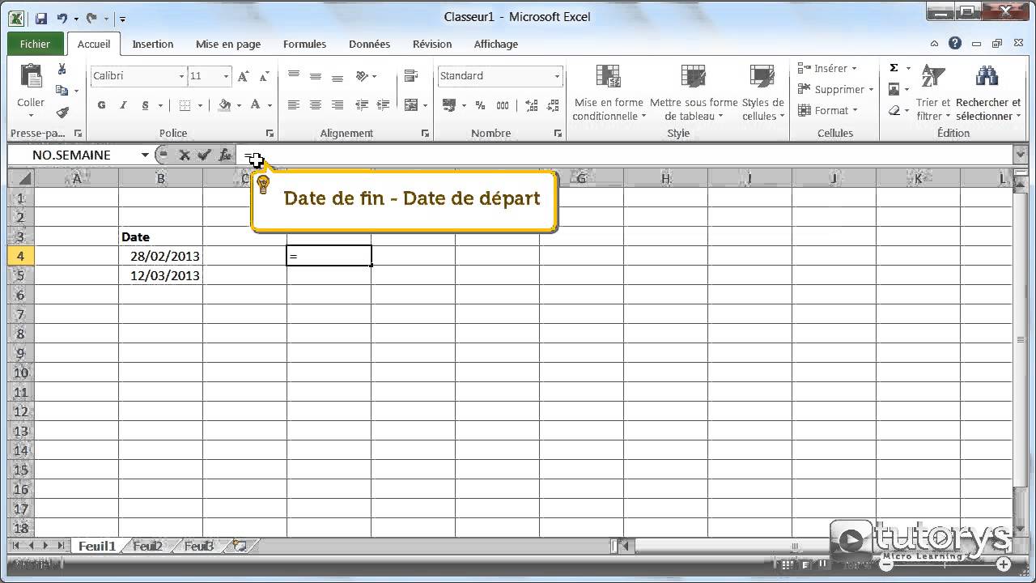Screen dimensions: 1036x583
Task: Open the Calibri font name dropdown
Action: [181, 76]
